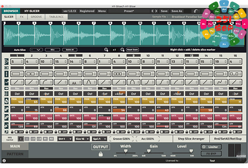Click the lock icon for step 5

[x=70, y=132]
